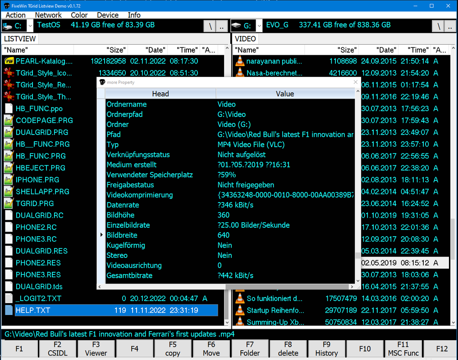Viewport: 458px width, 360px height.
Task: Switch to the LISTVIEW tab
Action: [x=20, y=39]
